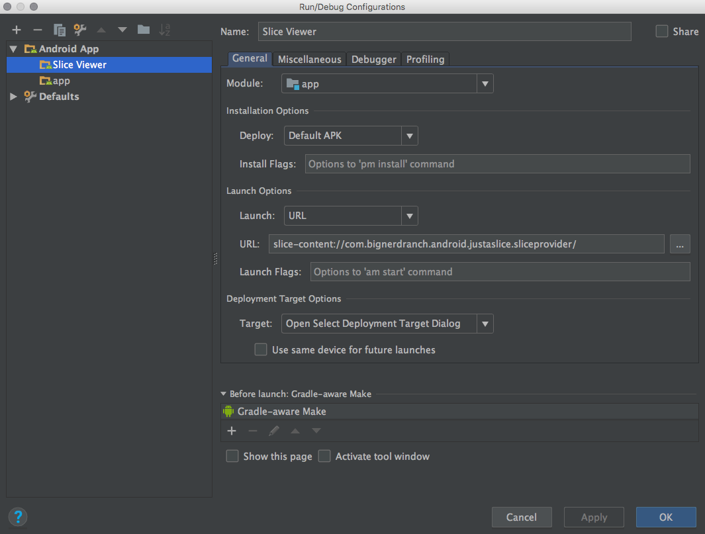The image size is (705, 534).
Task: Click into the URL text field
Action: [466, 244]
